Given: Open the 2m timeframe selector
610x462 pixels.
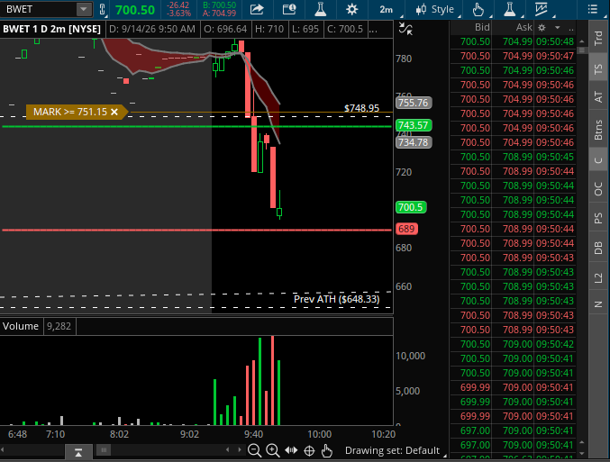Looking at the screenshot, I should click(x=387, y=9).
